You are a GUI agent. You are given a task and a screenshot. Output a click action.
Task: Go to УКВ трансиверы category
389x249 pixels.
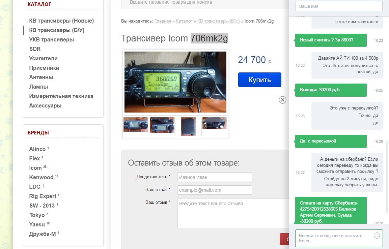(51, 40)
